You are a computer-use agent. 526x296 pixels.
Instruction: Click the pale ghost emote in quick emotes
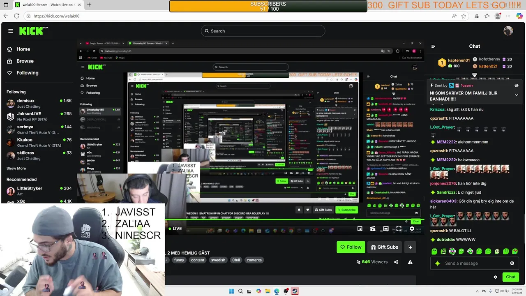pyautogui.click(x=497, y=251)
